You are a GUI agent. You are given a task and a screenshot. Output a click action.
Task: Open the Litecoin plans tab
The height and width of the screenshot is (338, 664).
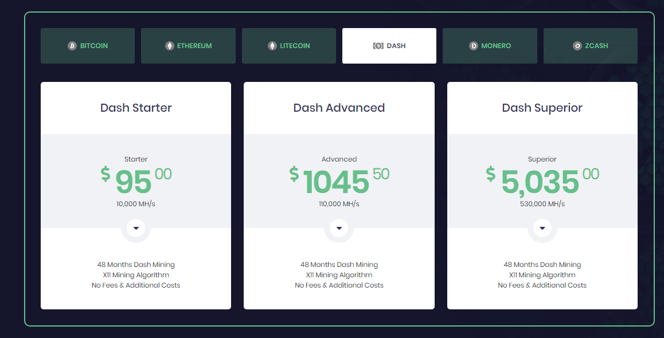coord(289,46)
